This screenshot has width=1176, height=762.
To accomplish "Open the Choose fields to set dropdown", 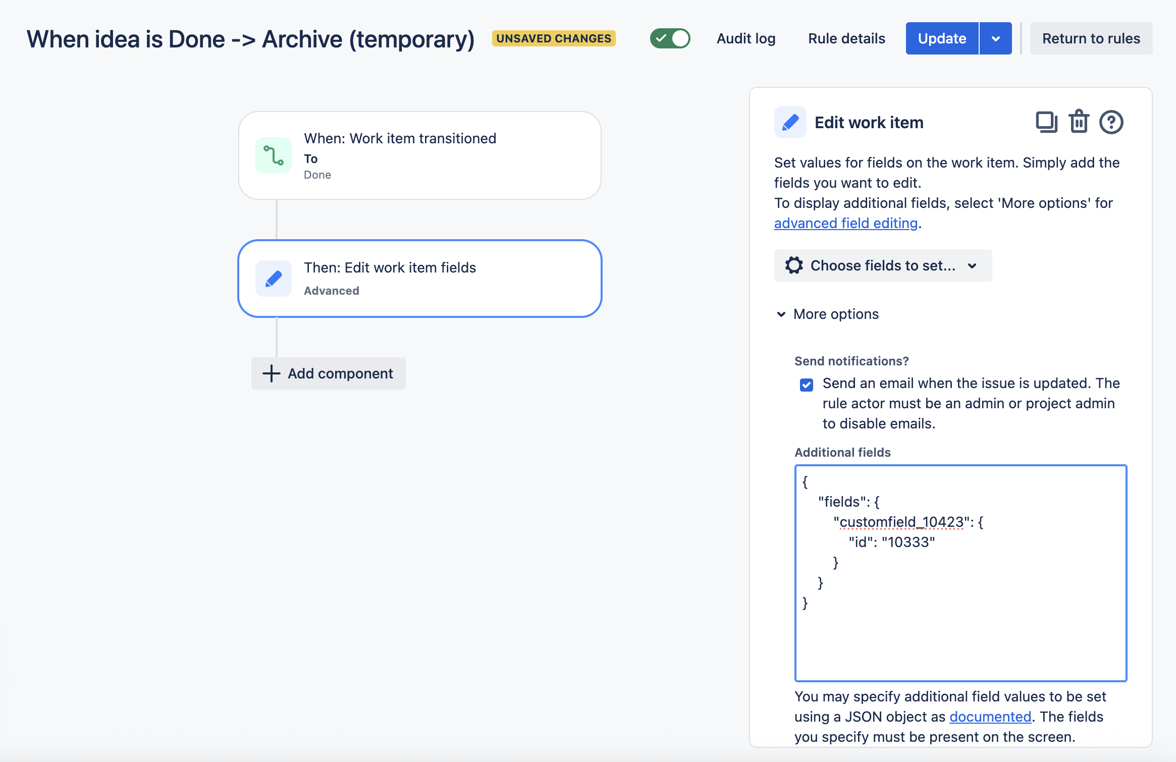I will 882,265.
